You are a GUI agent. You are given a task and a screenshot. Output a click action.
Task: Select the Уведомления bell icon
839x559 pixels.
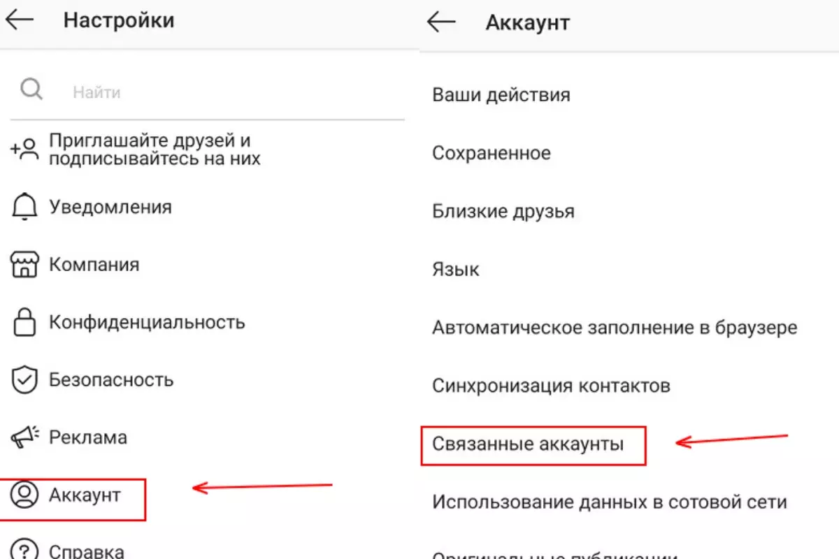tap(25, 207)
